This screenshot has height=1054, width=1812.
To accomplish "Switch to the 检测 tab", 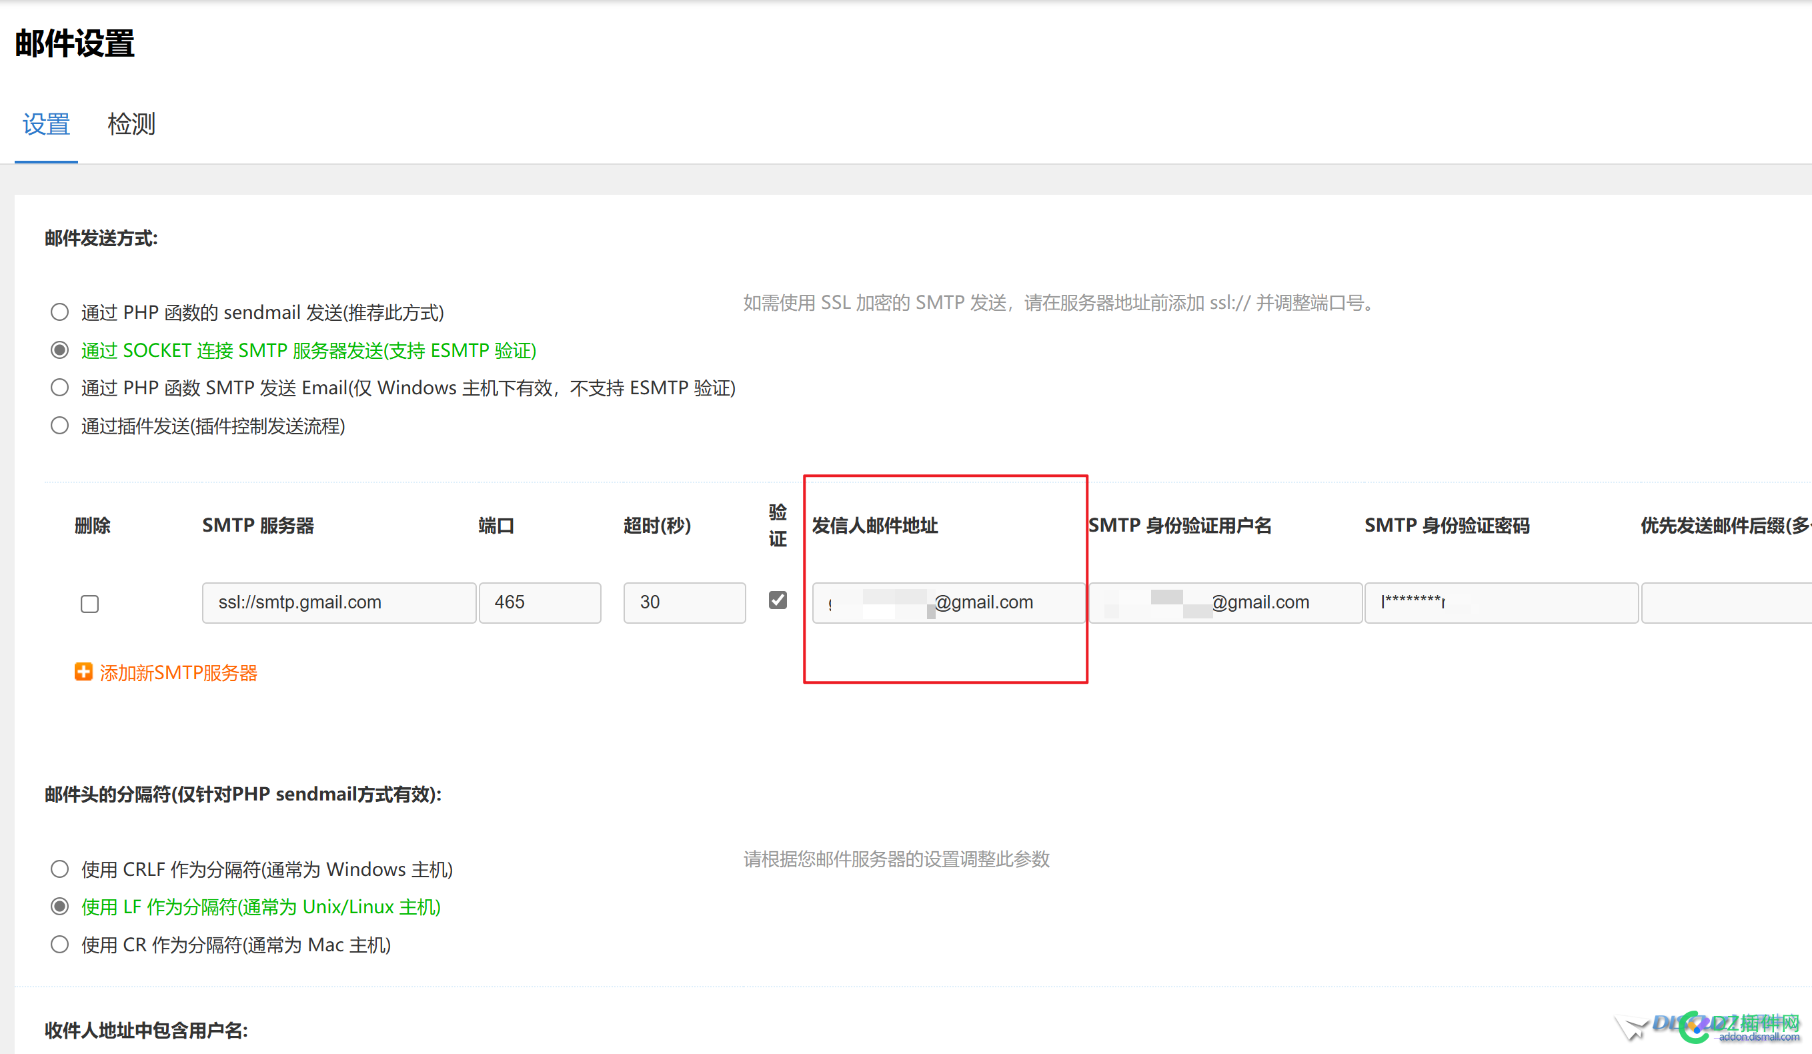I will pos(131,124).
